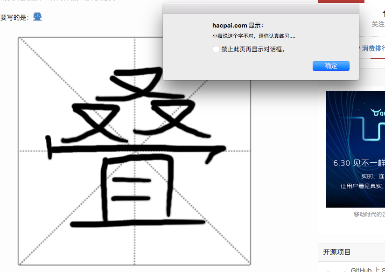385x272 pixels.
Task: Click the 确定 button in the dialog
Action: pyautogui.click(x=331, y=66)
